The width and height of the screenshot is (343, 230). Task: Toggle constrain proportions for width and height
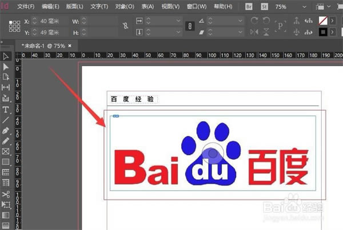(x=125, y=26)
